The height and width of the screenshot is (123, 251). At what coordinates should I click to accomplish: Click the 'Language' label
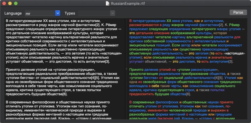[13, 13]
